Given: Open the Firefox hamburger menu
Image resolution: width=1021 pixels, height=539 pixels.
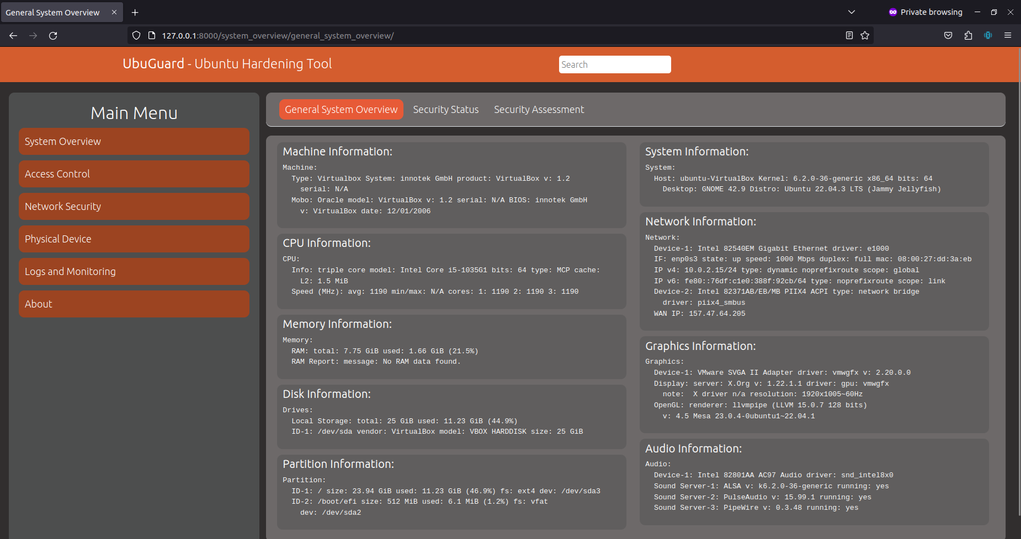Looking at the screenshot, I should pos(1008,35).
